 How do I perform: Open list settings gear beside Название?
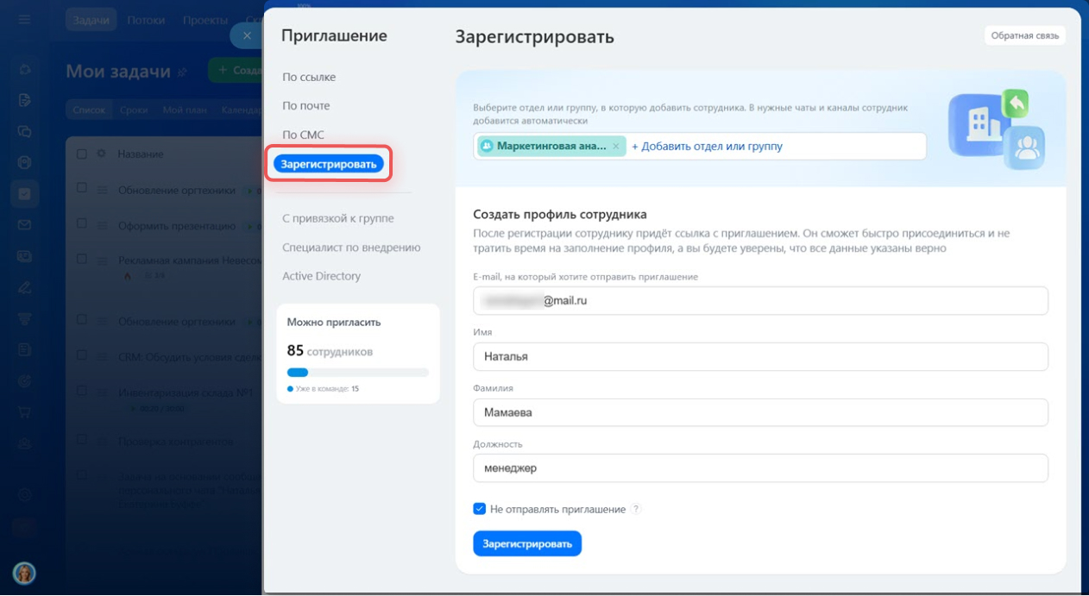[101, 154]
